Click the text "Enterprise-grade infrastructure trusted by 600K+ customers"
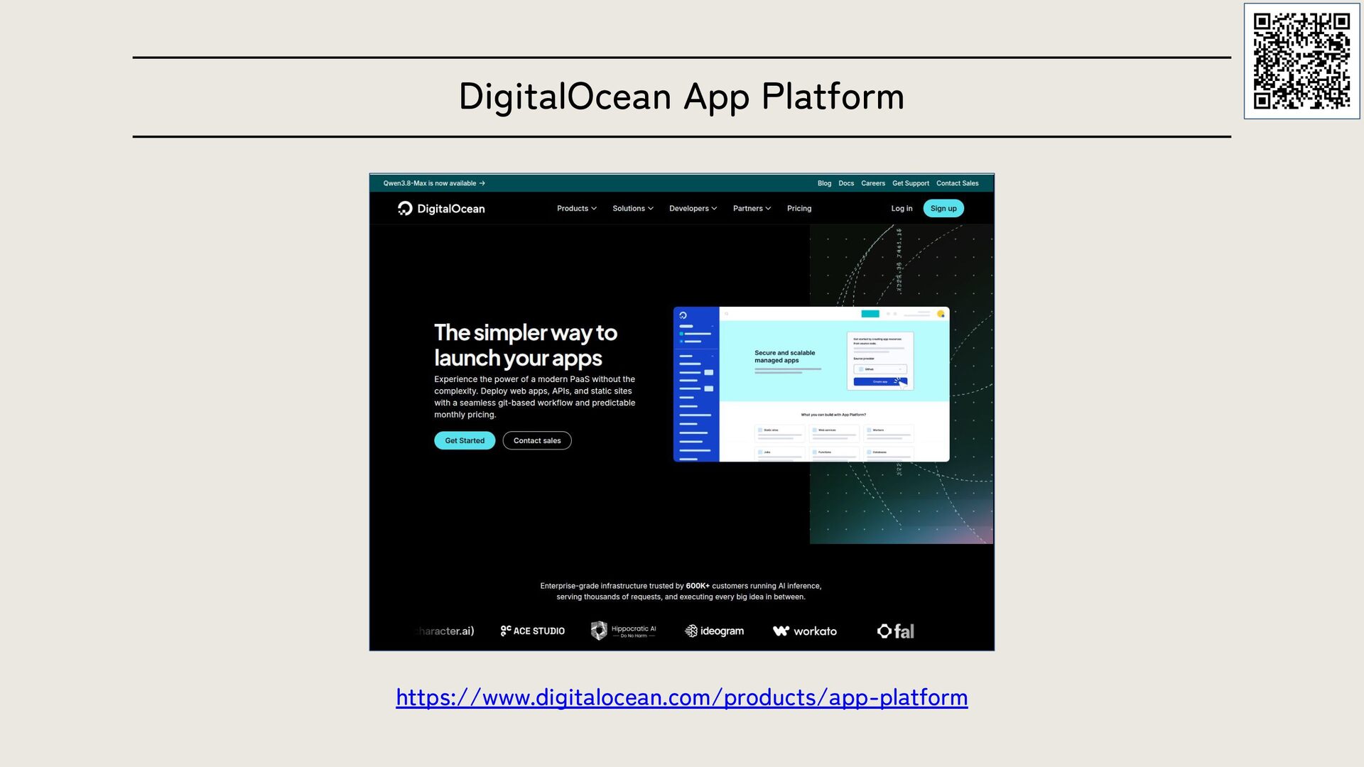The width and height of the screenshot is (1364, 767). [681, 591]
